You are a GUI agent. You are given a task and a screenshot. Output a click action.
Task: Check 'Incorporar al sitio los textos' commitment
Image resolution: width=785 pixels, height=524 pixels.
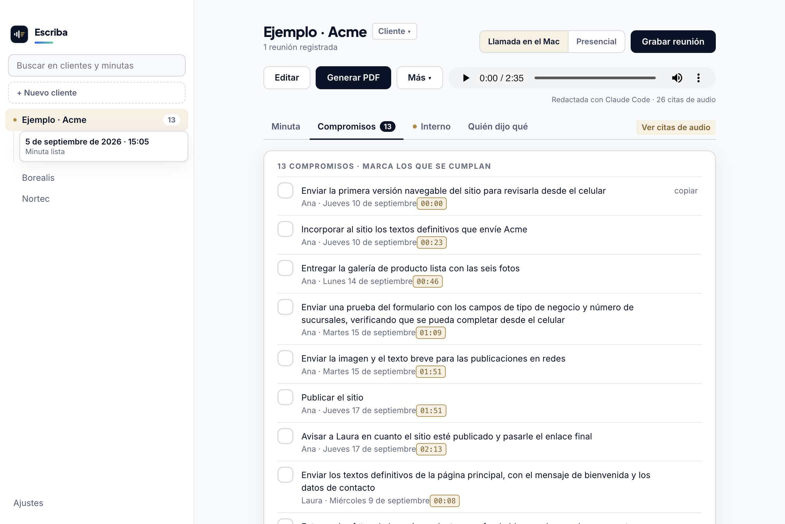pos(285,229)
